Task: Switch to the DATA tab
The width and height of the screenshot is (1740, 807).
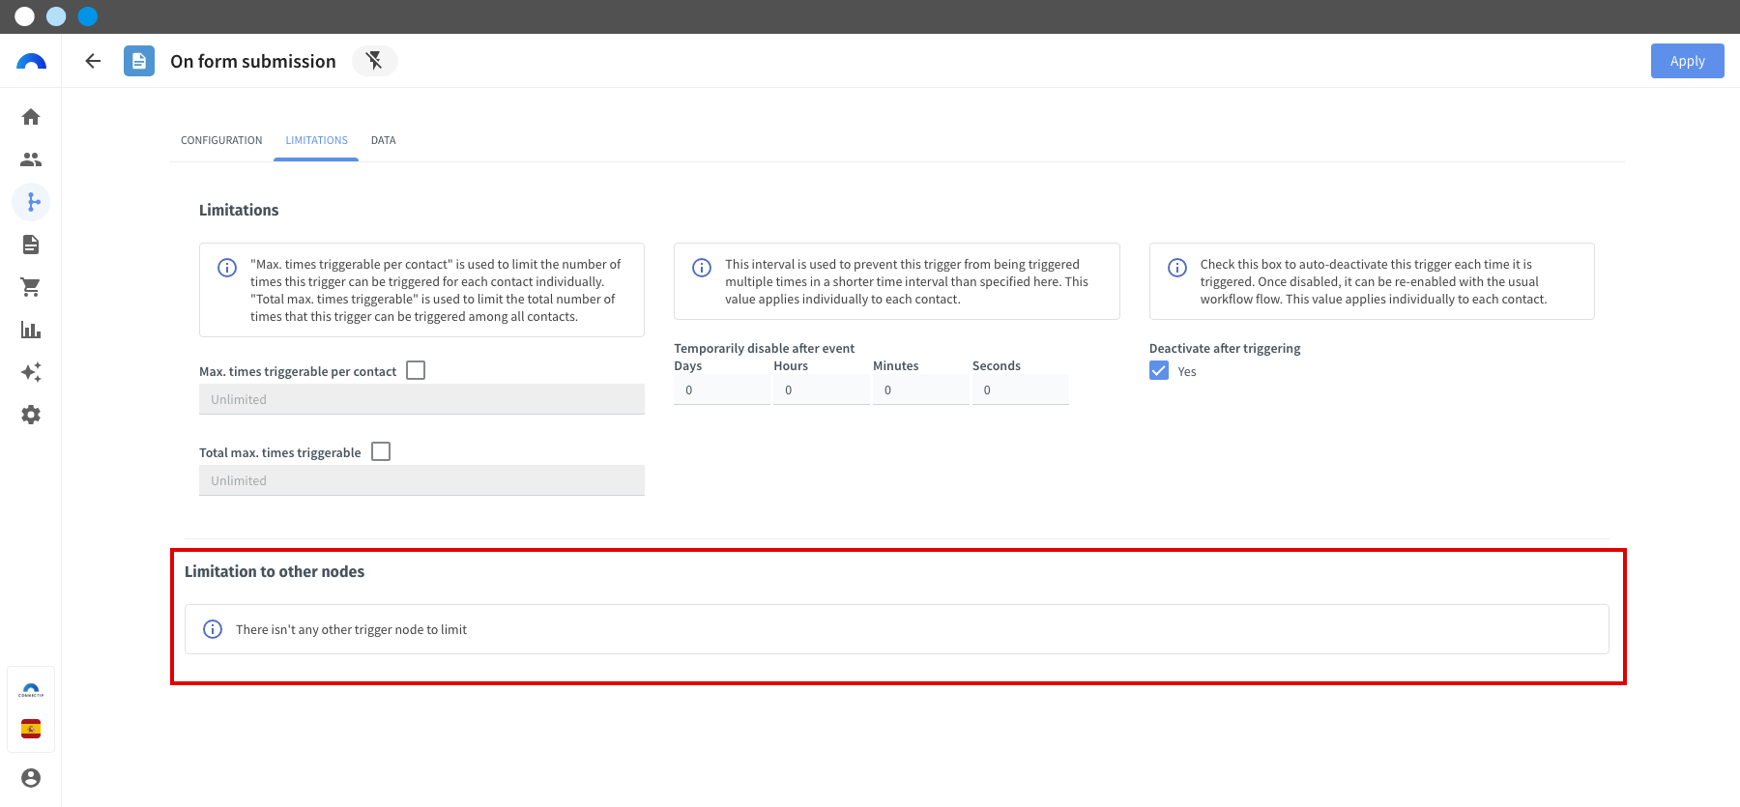Action: tap(384, 140)
